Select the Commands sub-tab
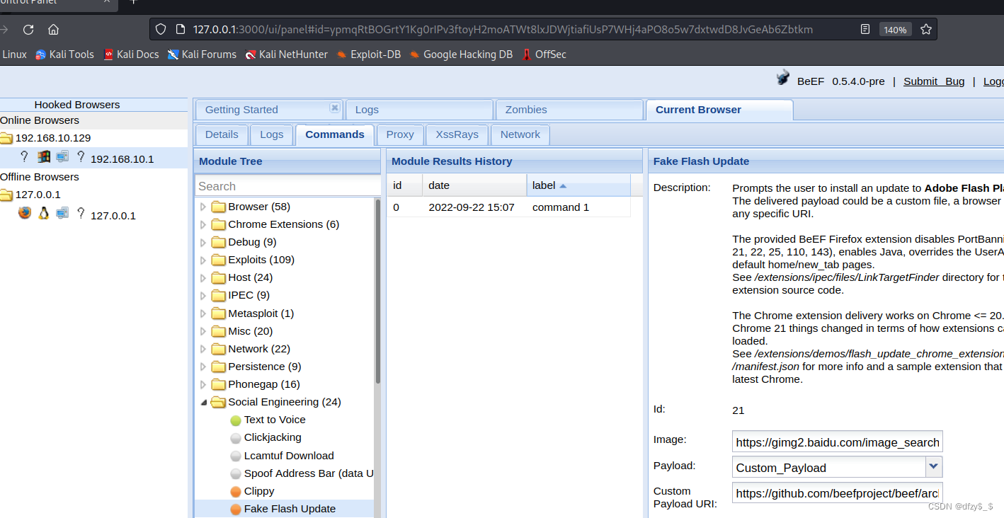The image size is (1004, 518). [x=335, y=134]
